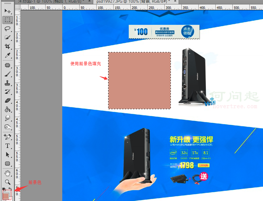Open the foreground color swatch
This screenshot has height=201, width=263.
pyautogui.click(x=5, y=196)
